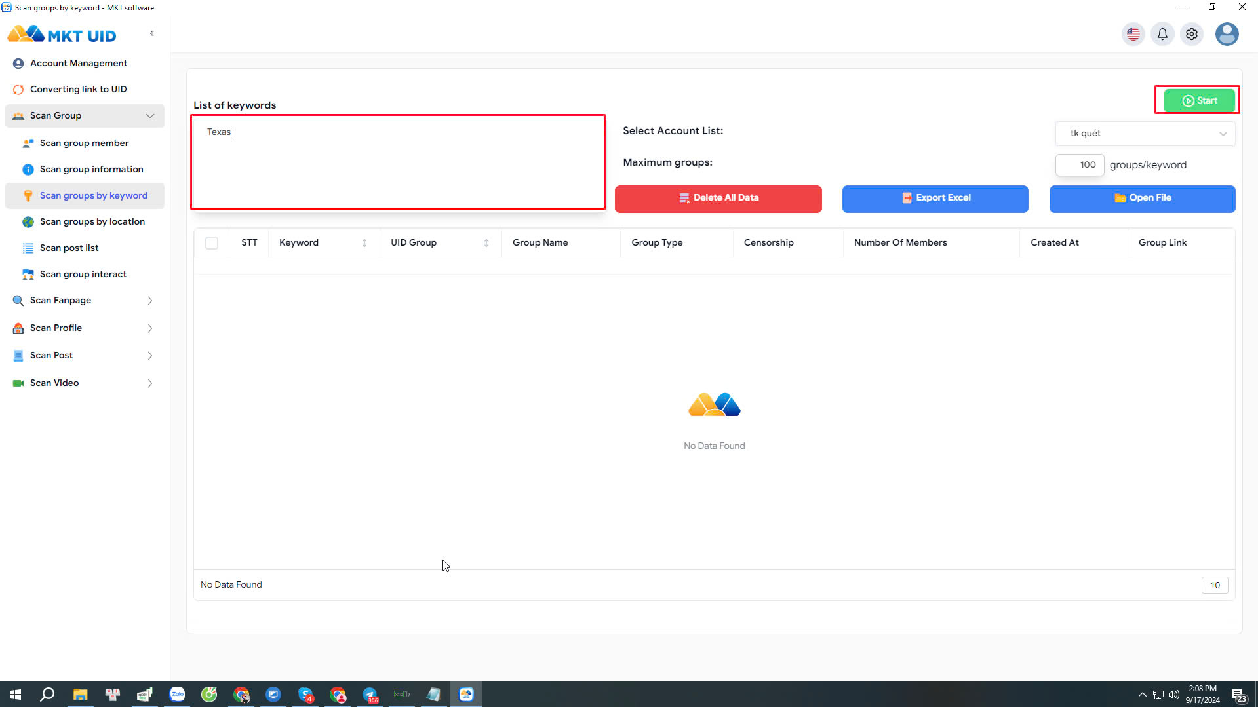The image size is (1258, 707).
Task: Open File Explorer from taskbar
Action: 80,695
